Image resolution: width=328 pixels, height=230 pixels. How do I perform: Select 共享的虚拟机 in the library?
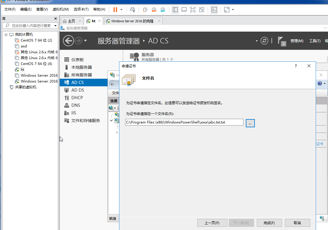25,87
